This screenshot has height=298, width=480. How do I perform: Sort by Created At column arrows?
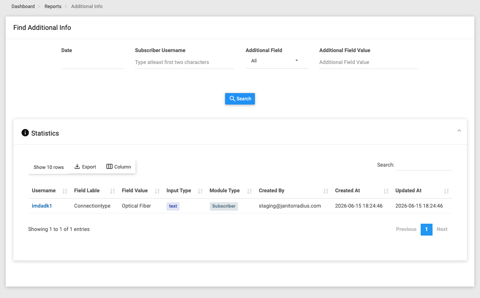coord(386,191)
